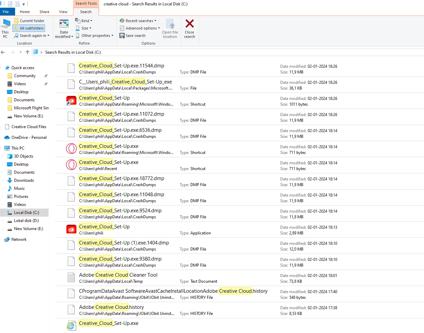Open Date modified filter dropdown
Viewport: 424px width, 333px height.
pyautogui.click(x=64, y=29)
